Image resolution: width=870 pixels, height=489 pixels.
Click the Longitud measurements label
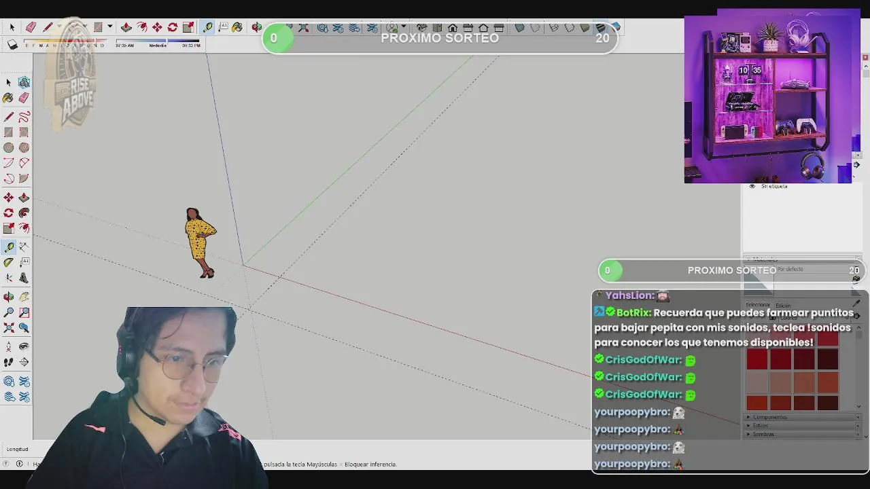tap(18, 449)
